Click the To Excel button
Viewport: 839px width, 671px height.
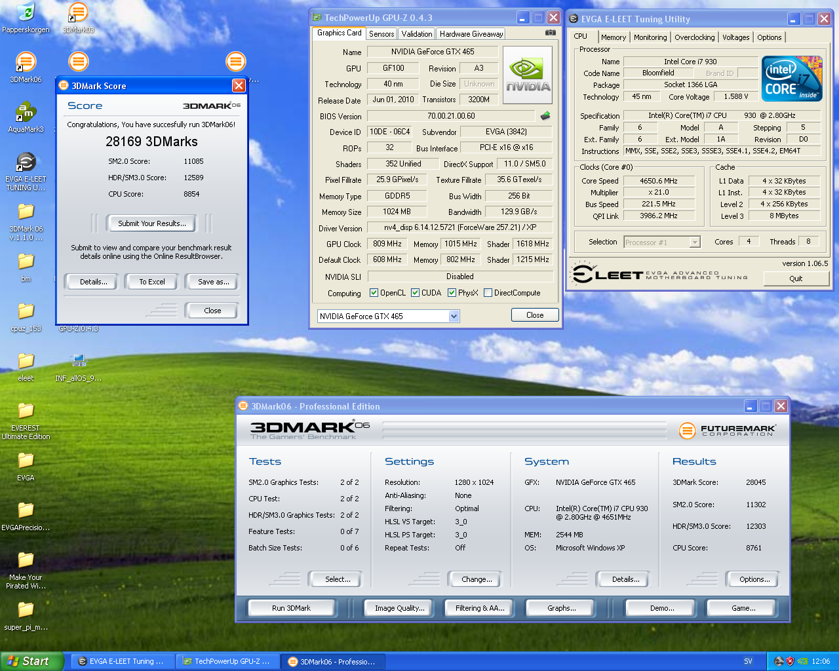(152, 282)
